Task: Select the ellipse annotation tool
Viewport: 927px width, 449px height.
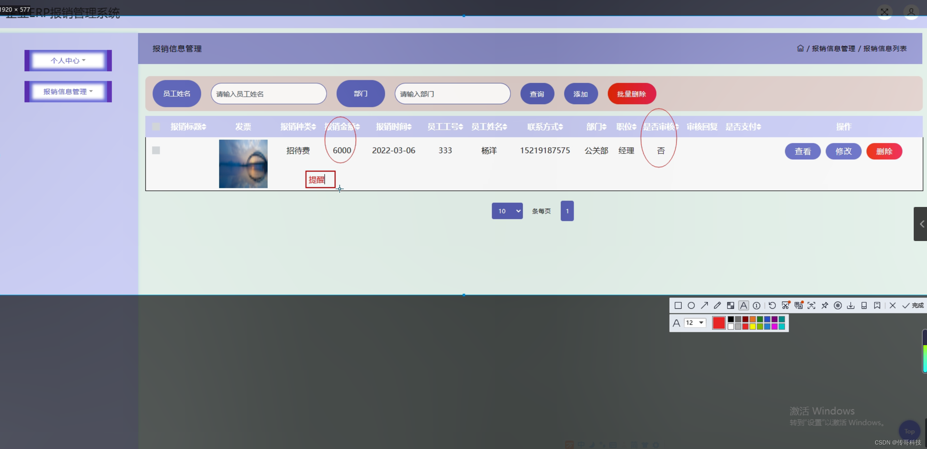Action: click(x=691, y=305)
